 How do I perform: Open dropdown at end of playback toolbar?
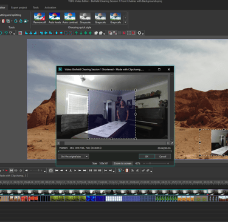pyautogui.click(x=151, y=171)
